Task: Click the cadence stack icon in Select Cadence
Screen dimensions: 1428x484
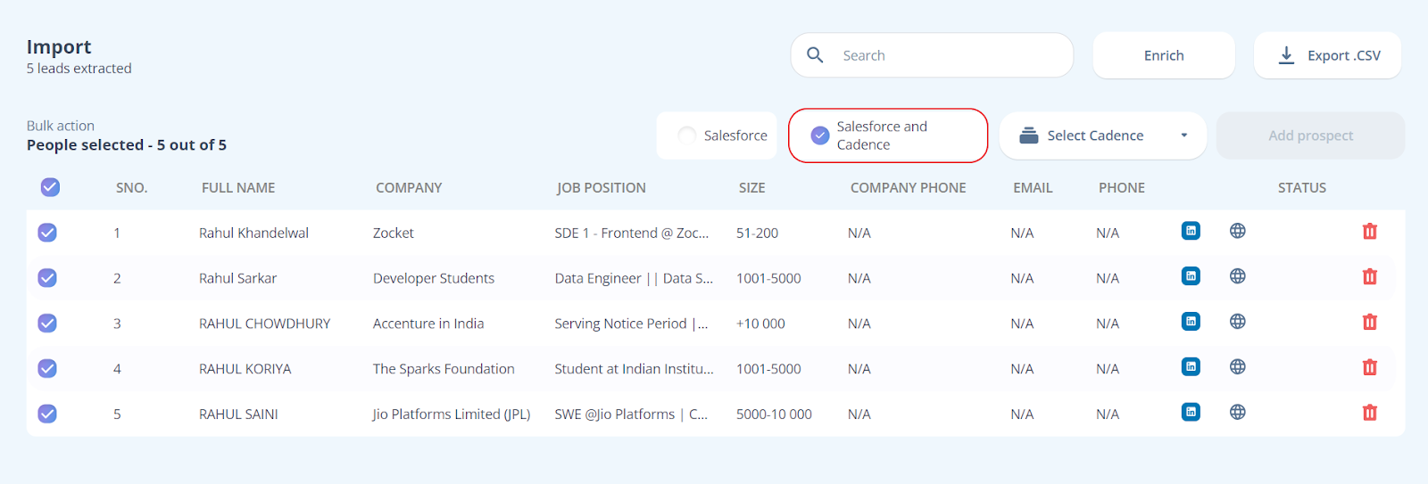Action: pos(1028,135)
